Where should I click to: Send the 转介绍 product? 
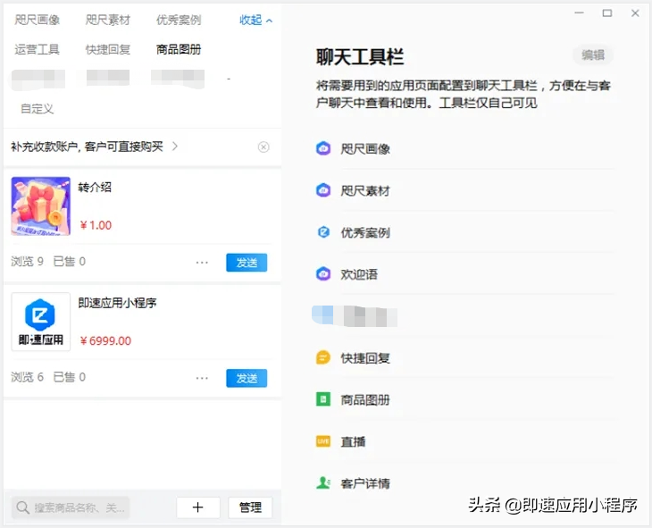click(247, 263)
